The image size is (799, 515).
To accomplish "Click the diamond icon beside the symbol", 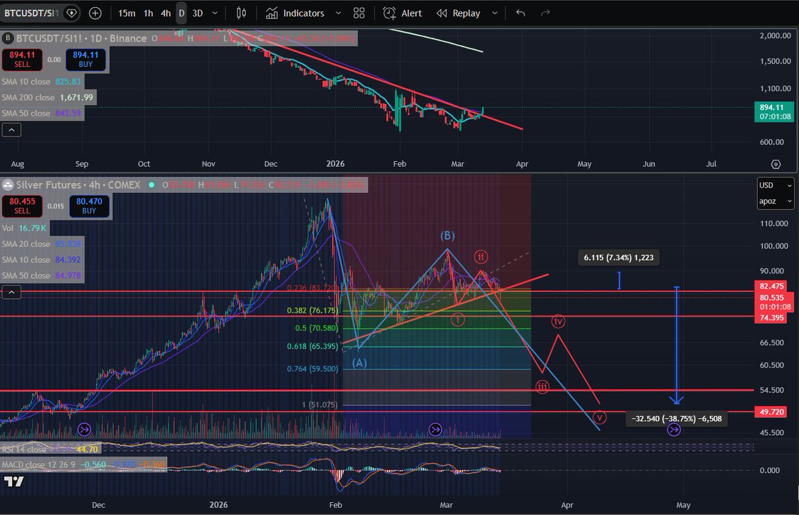I will tap(72, 13).
